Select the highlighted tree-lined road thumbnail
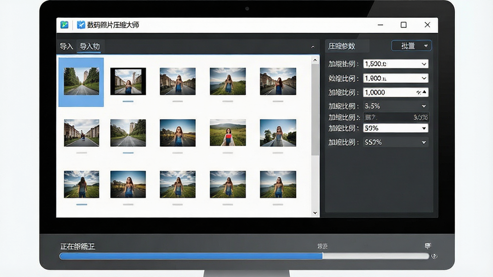 coord(81,81)
